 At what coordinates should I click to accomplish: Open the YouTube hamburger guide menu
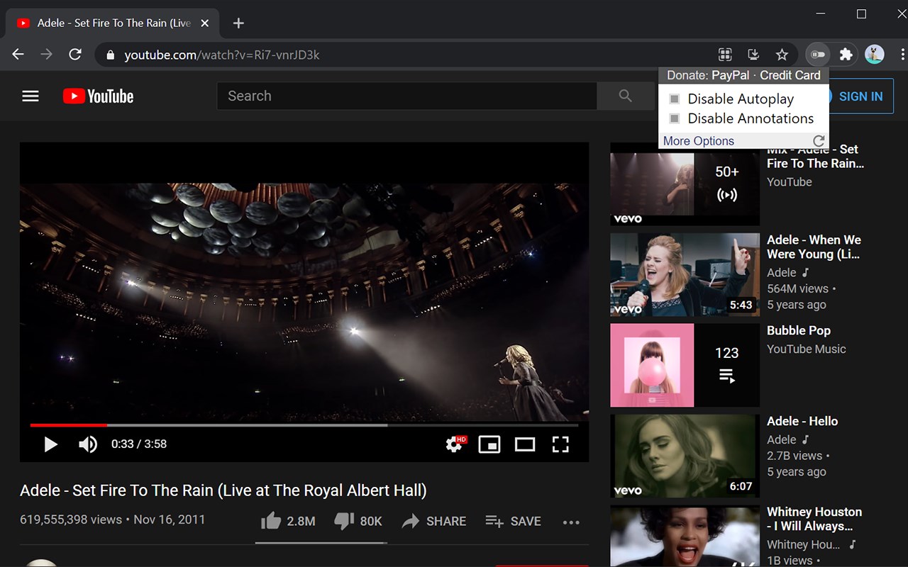31,96
